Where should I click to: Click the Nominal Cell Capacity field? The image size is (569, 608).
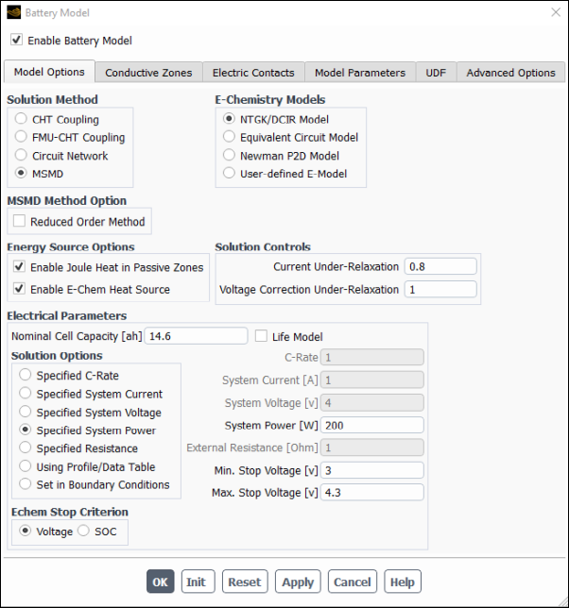point(196,336)
